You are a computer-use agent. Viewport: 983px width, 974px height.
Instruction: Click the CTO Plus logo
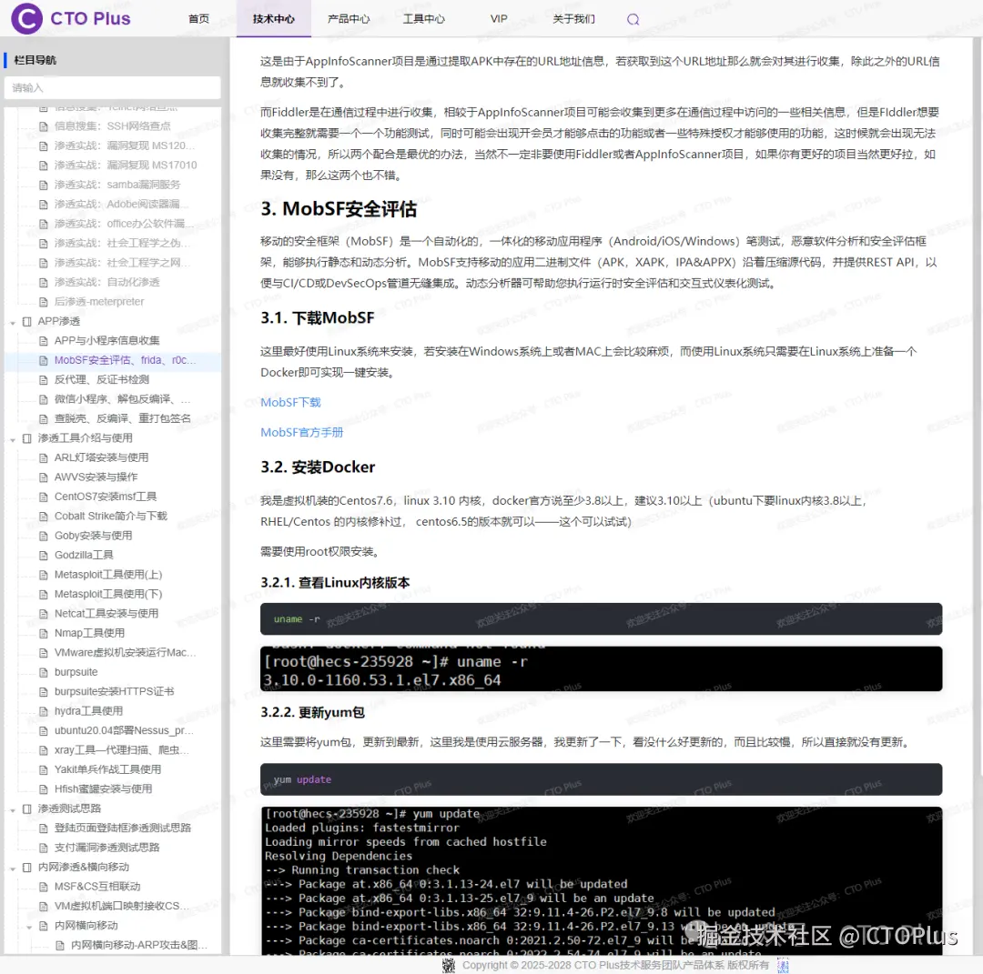pyautogui.click(x=71, y=18)
